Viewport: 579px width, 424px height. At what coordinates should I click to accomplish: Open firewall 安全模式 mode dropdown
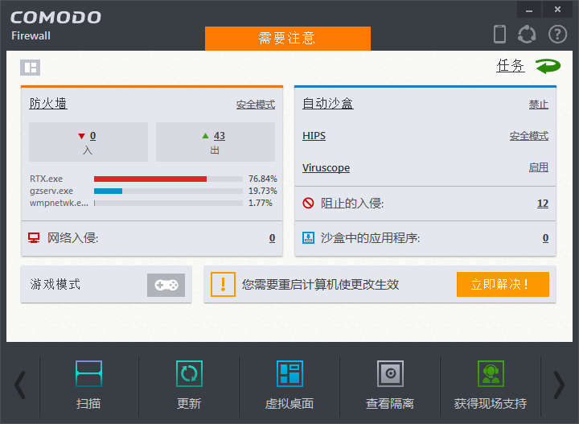pos(255,105)
